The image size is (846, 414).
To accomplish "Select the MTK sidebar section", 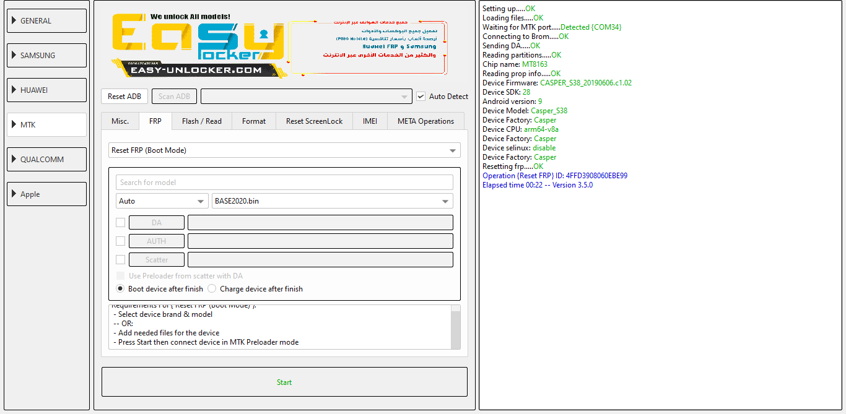I will tap(46, 124).
